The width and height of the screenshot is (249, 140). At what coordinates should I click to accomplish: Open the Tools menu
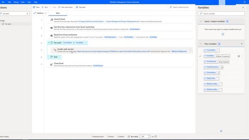tap(23, 2)
